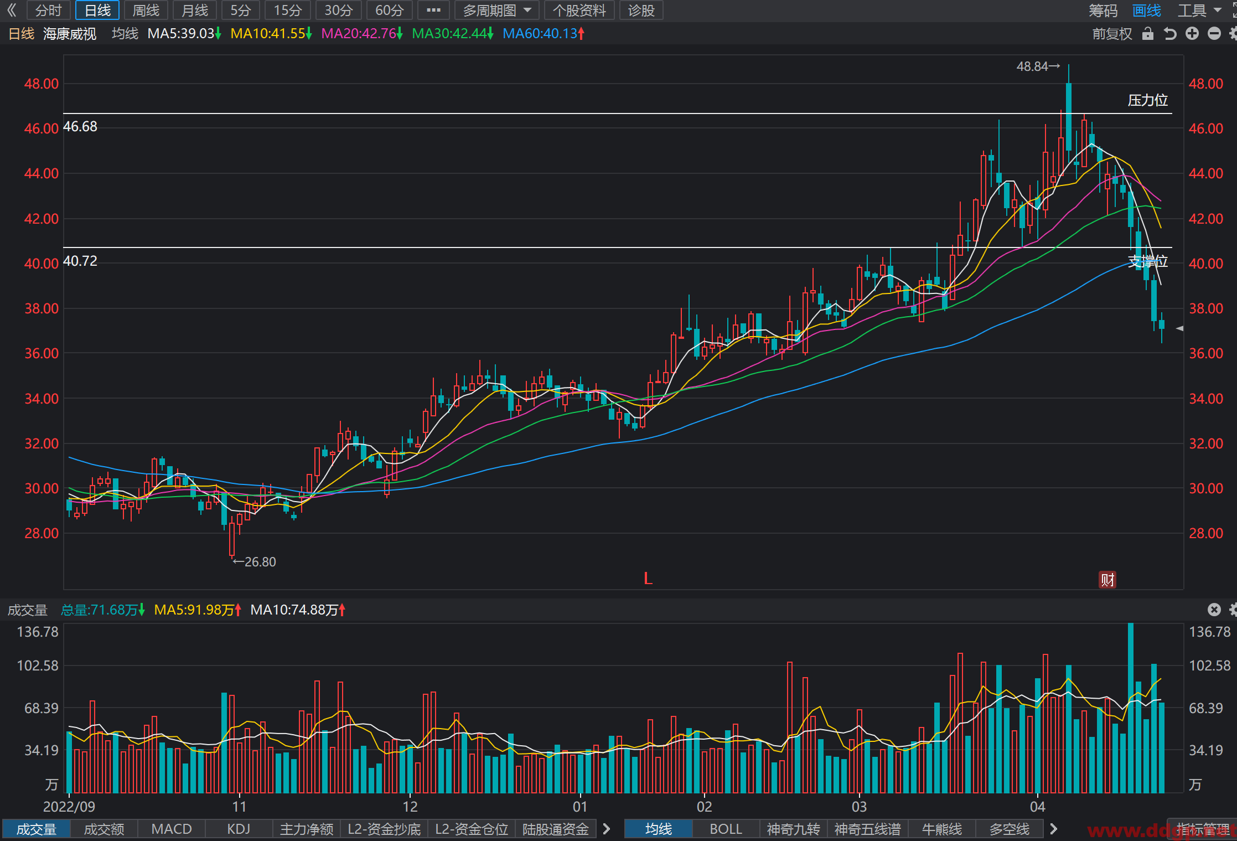Click the red L marker on chart
1237x841 pixels.
(648, 579)
